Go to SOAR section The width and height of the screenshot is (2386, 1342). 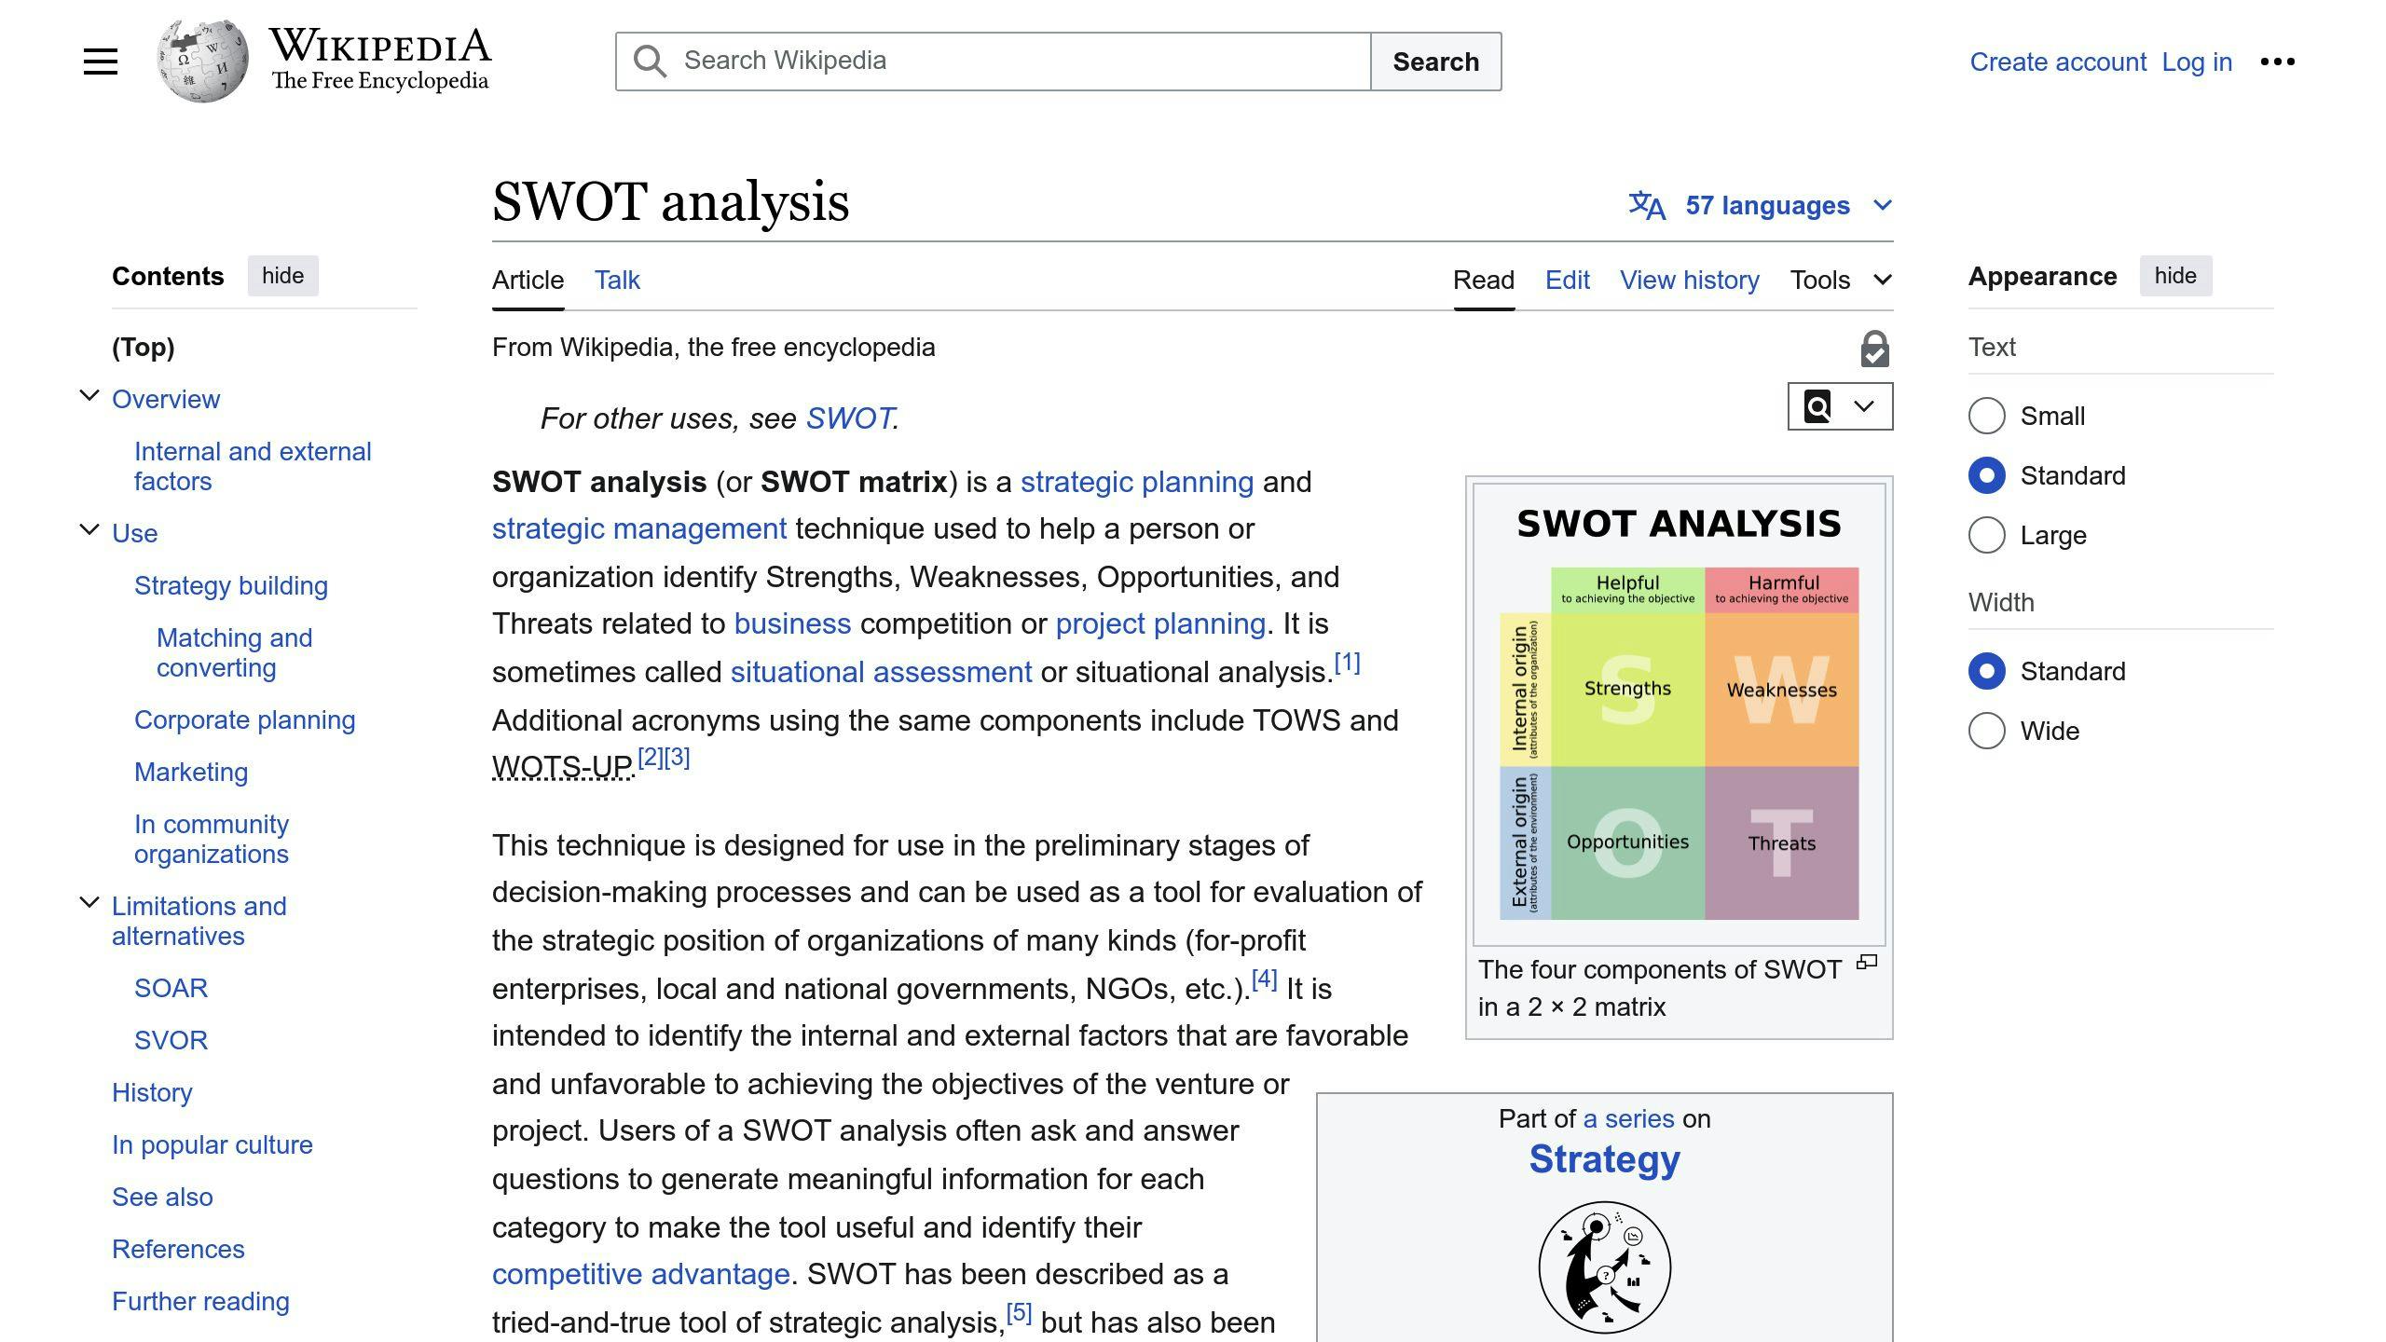[171, 988]
